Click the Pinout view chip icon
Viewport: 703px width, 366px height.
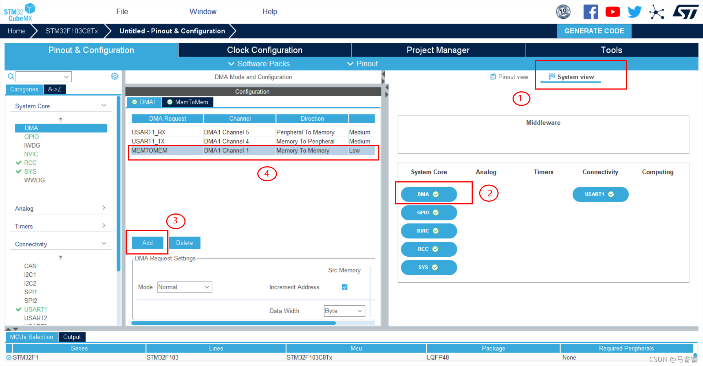coord(493,77)
